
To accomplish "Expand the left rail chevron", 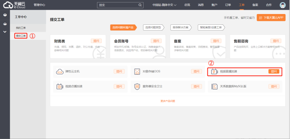I will point(5,32).
